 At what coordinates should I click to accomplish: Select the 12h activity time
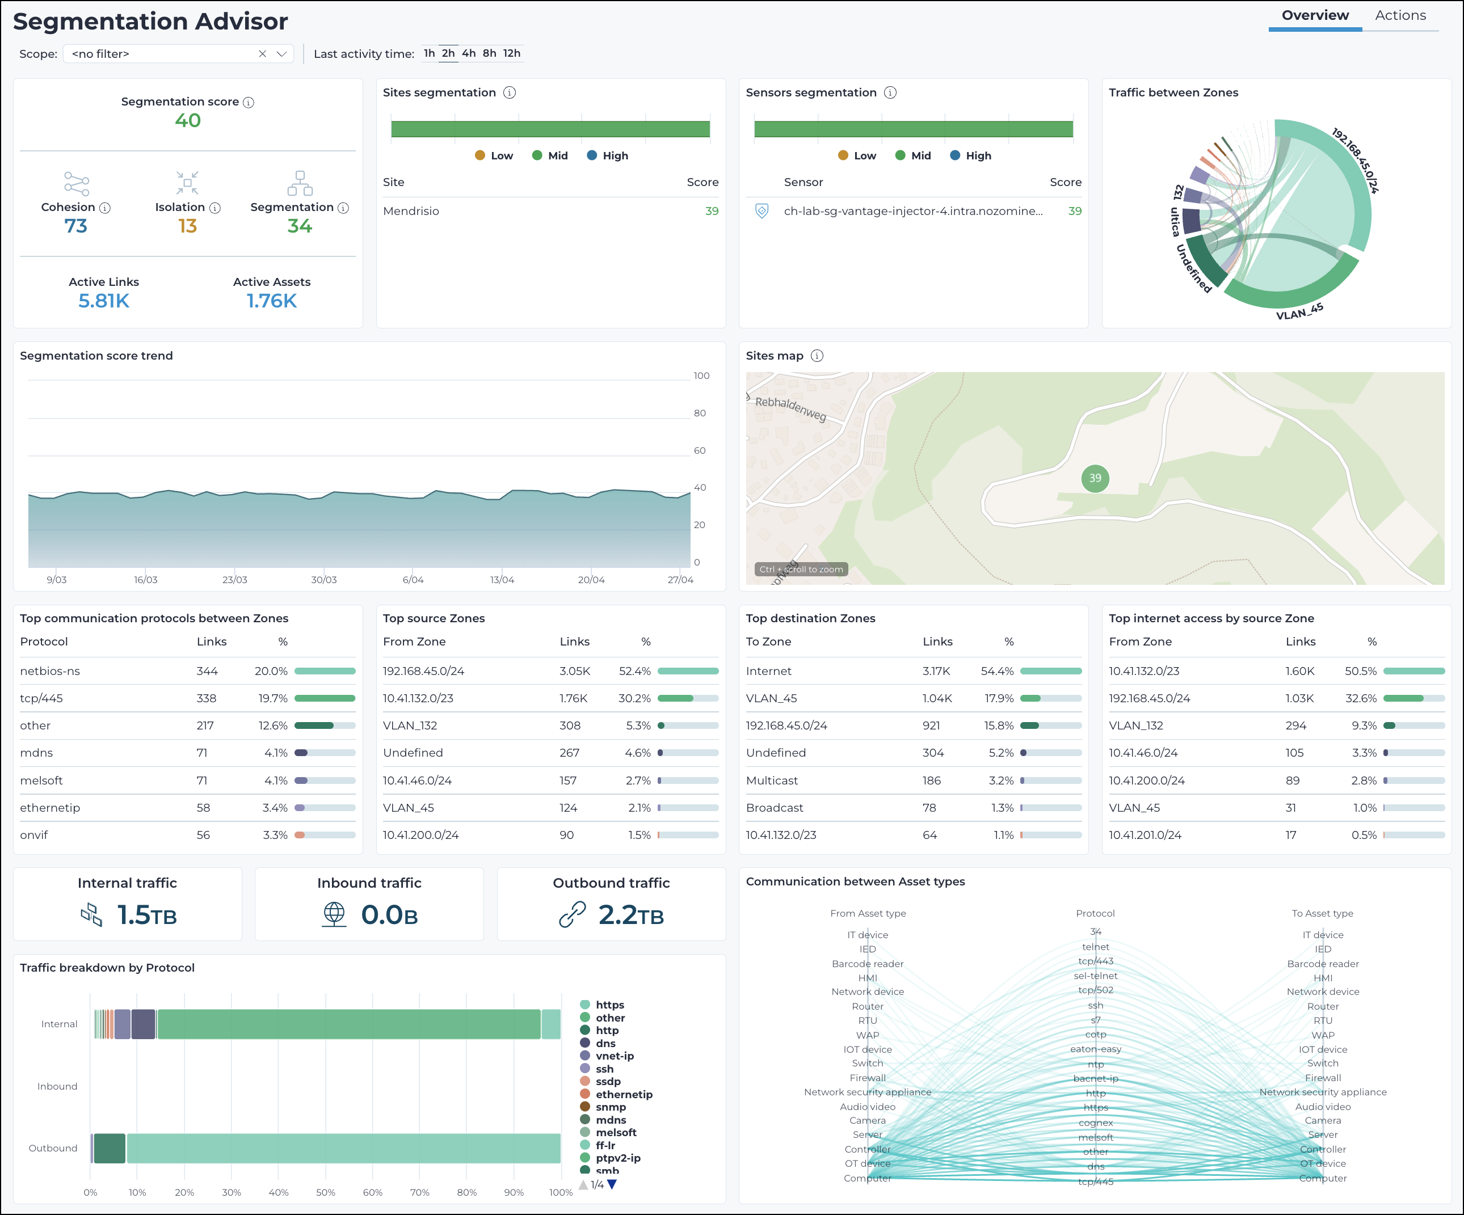[512, 53]
